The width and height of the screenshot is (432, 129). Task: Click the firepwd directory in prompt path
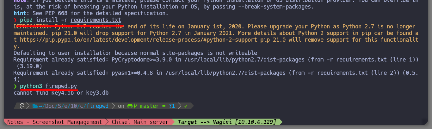click(98, 106)
